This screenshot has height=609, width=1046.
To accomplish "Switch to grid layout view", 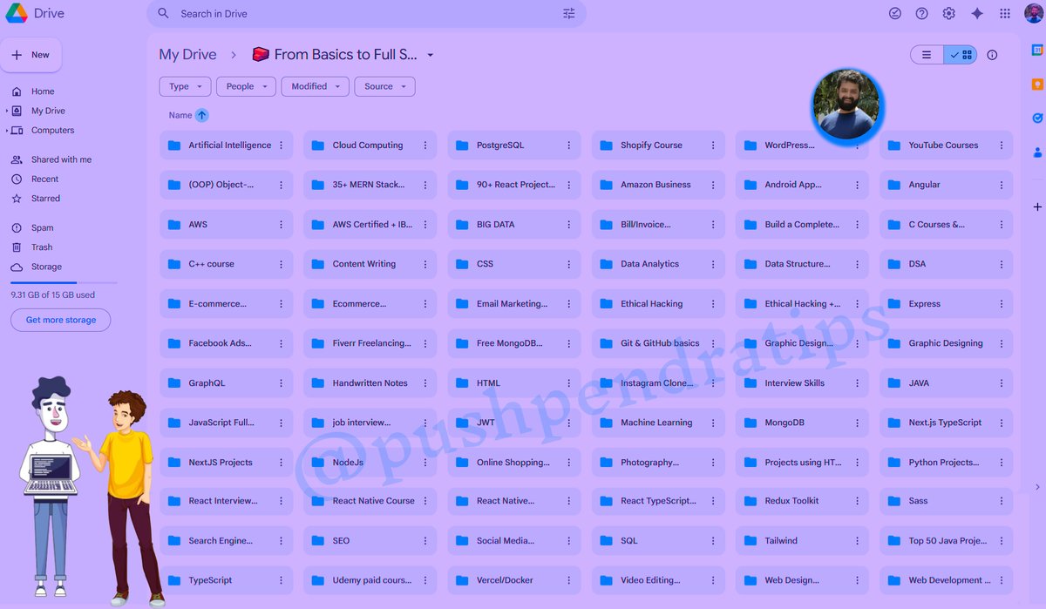I will (x=961, y=55).
